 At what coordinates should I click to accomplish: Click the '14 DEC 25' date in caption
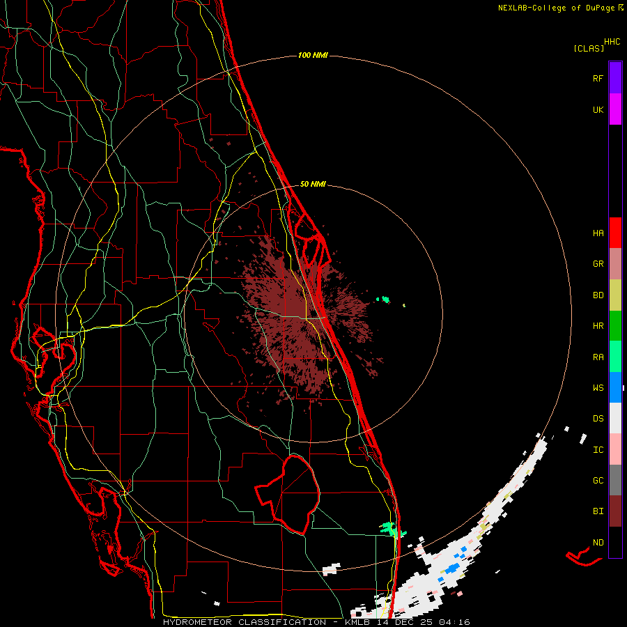pyautogui.click(x=404, y=622)
